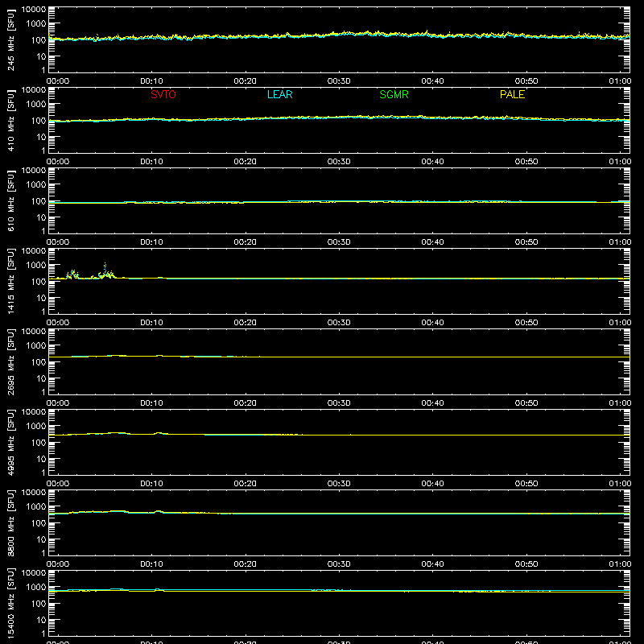Click the smaller first burst in 1415 MHz plot
644x644 pixels.
73,274
